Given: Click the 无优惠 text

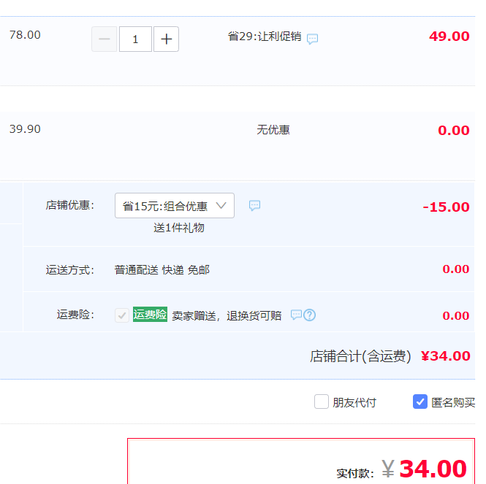Looking at the screenshot, I should 273,130.
